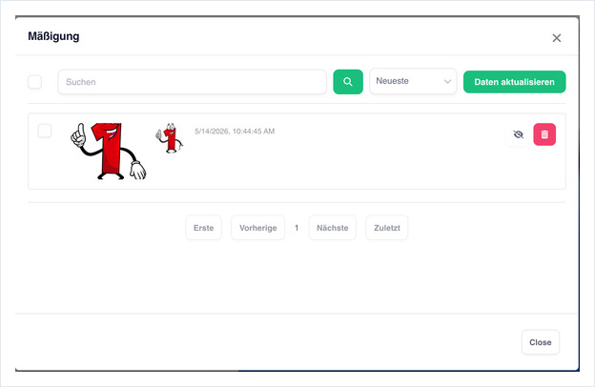Go to the Erste page
Viewport: 595px width, 387px height.
click(x=203, y=228)
